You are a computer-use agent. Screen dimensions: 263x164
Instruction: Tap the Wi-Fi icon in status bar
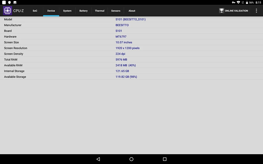pos(238,2)
